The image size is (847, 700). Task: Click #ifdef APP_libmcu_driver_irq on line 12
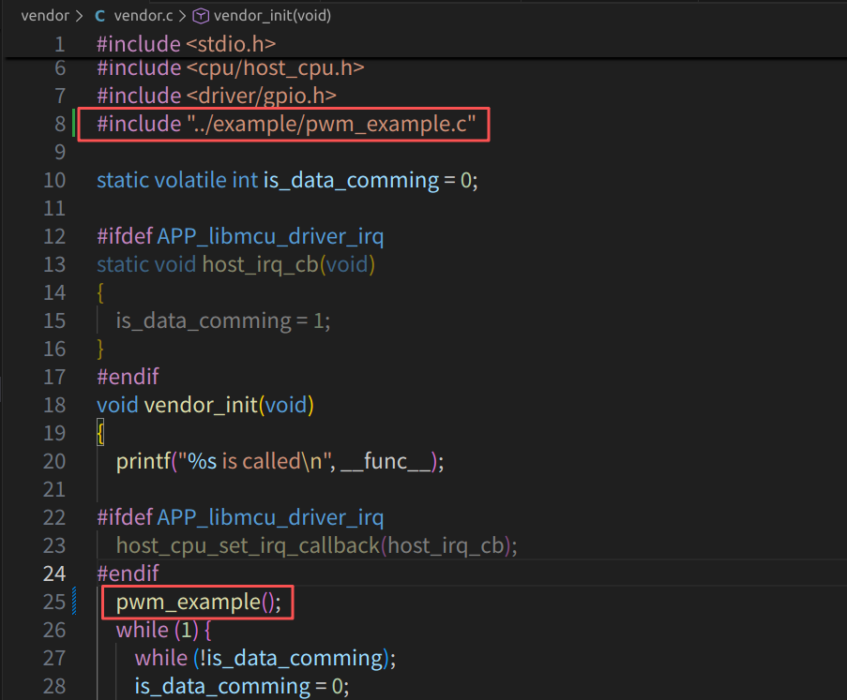click(x=240, y=236)
